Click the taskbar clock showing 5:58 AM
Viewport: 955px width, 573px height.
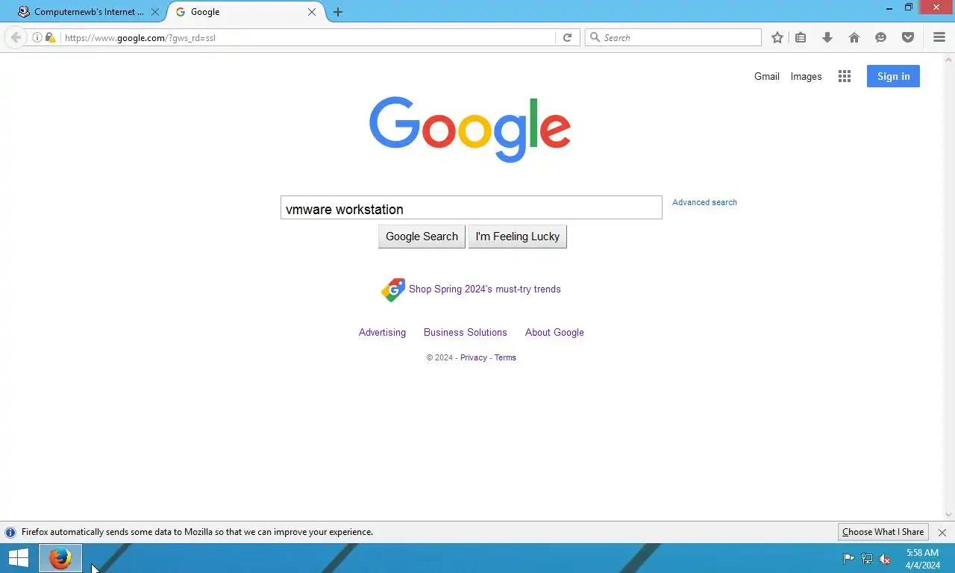(923, 559)
